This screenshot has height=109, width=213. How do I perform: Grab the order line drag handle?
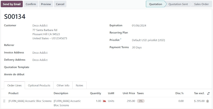4,101
